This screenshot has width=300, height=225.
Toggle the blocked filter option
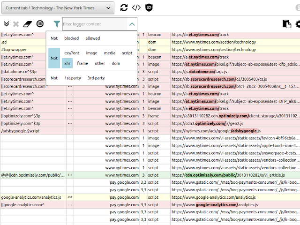pos(72,38)
